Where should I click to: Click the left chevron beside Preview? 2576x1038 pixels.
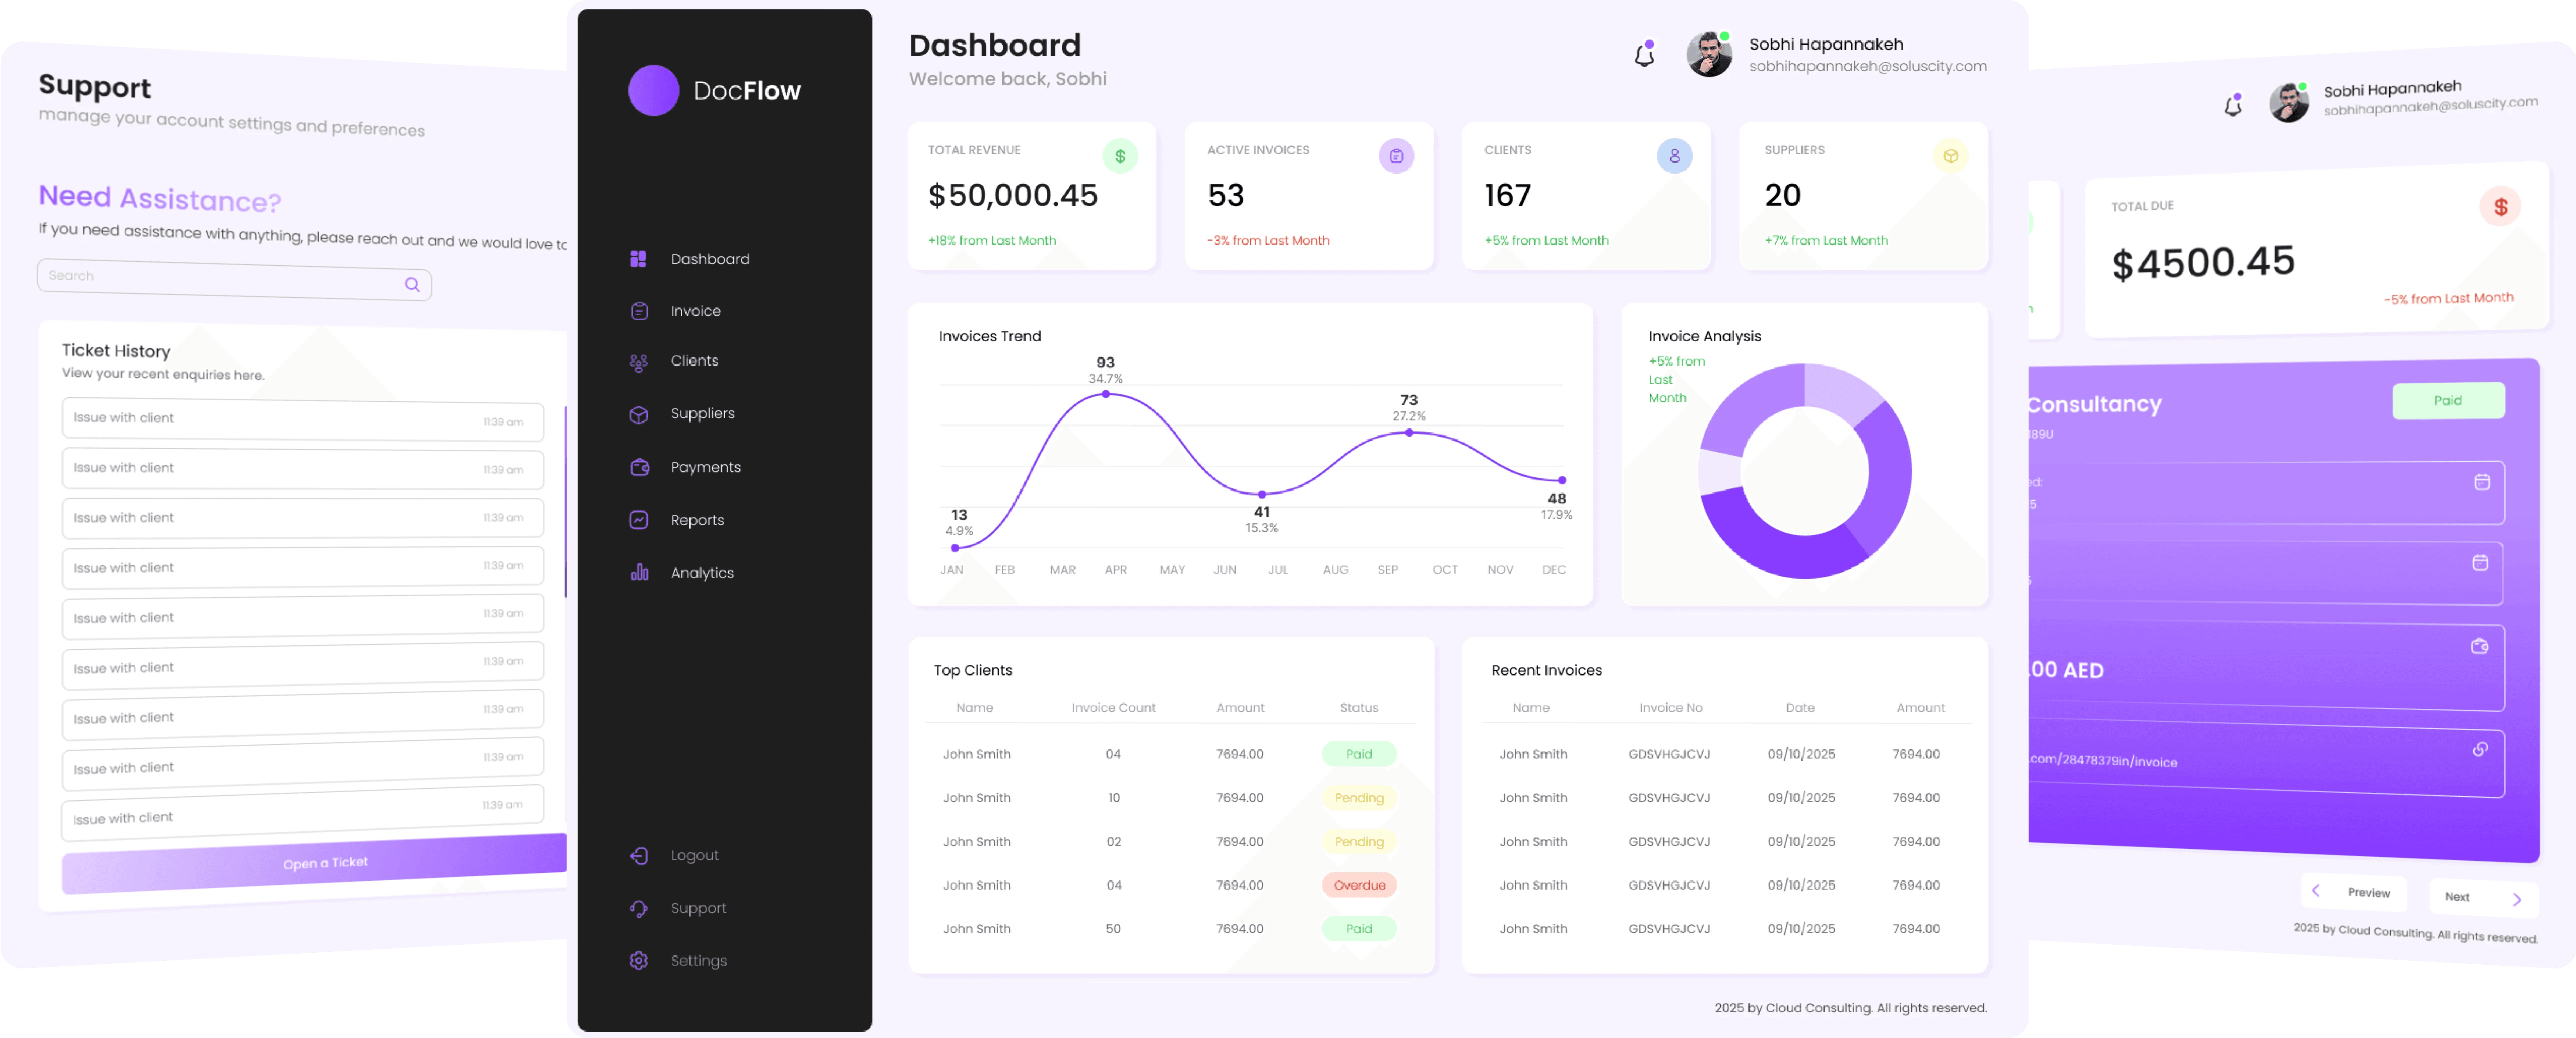pyautogui.click(x=2315, y=892)
